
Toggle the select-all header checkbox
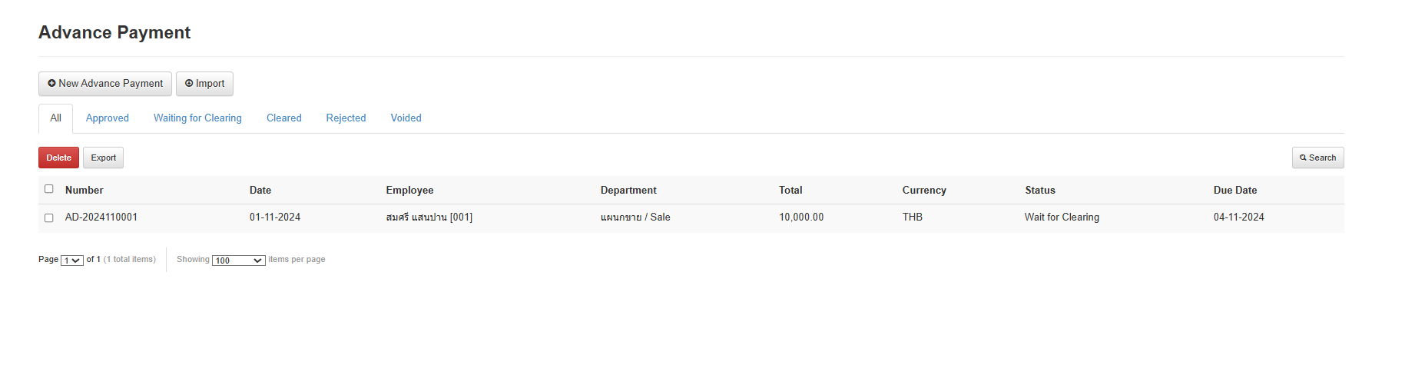pos(49,189)
